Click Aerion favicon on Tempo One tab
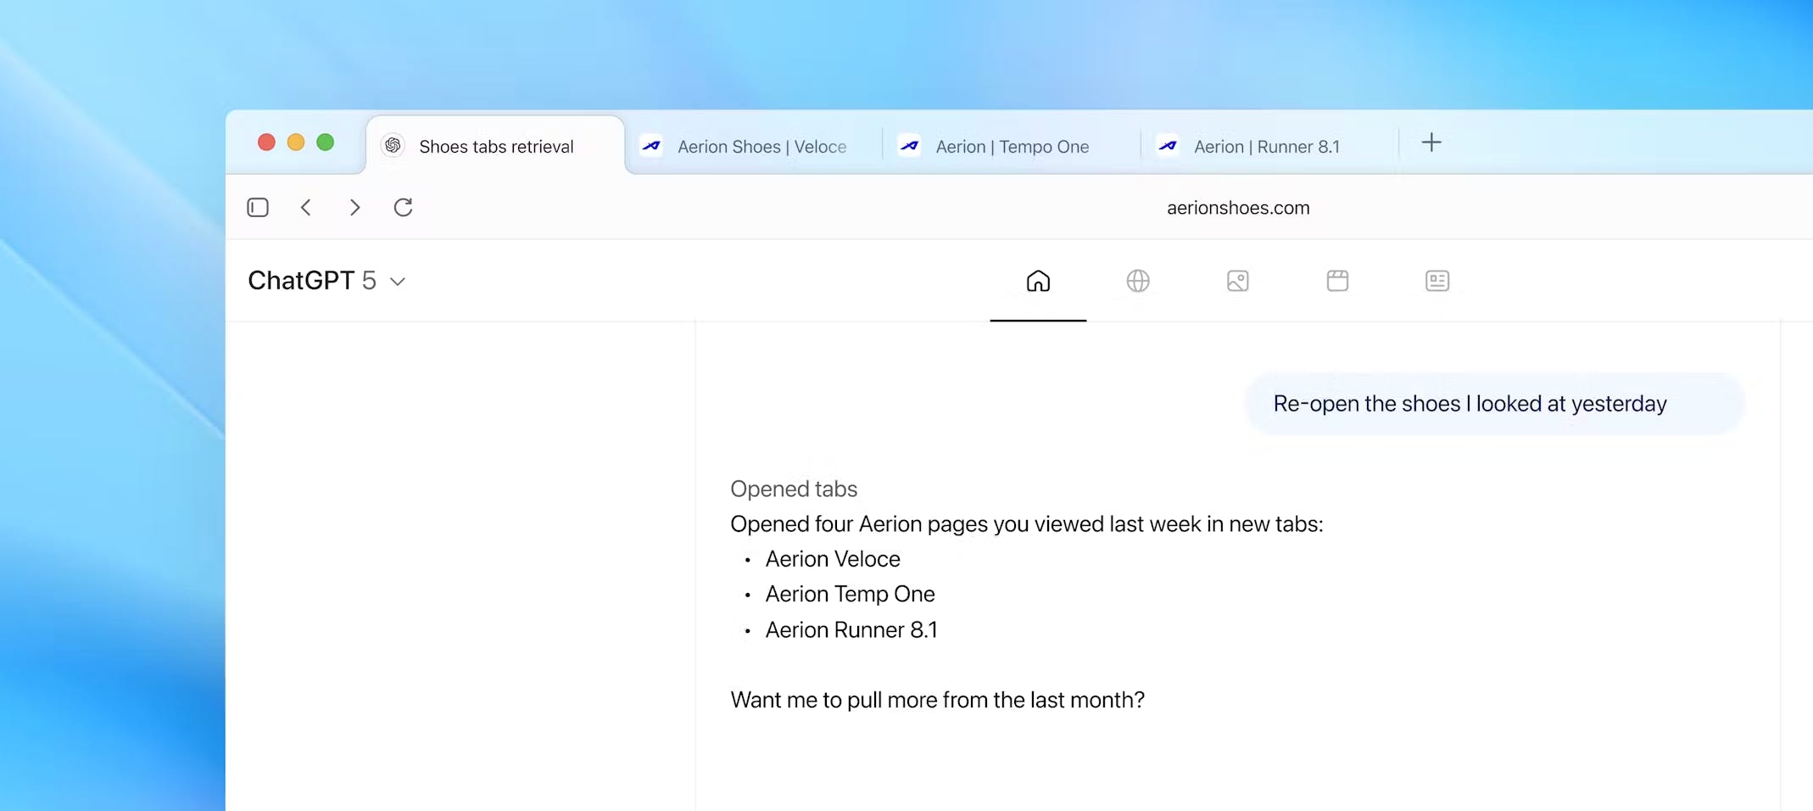 (x=910, y=146)
